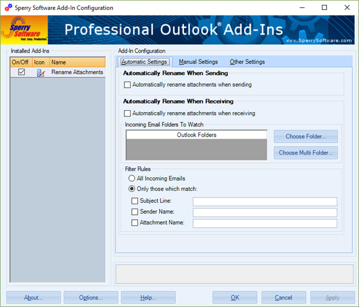This screenshot has height=307, width=359.
Task: Click the Outlook Folders list header
Action: 196,135
